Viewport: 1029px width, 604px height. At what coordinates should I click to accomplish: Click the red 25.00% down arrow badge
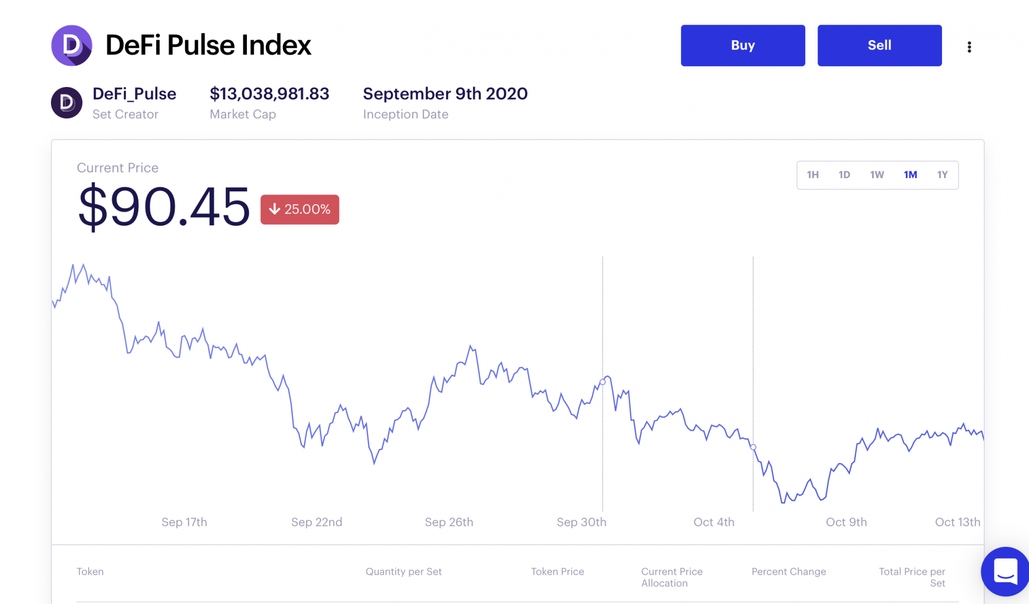(299, 209)
